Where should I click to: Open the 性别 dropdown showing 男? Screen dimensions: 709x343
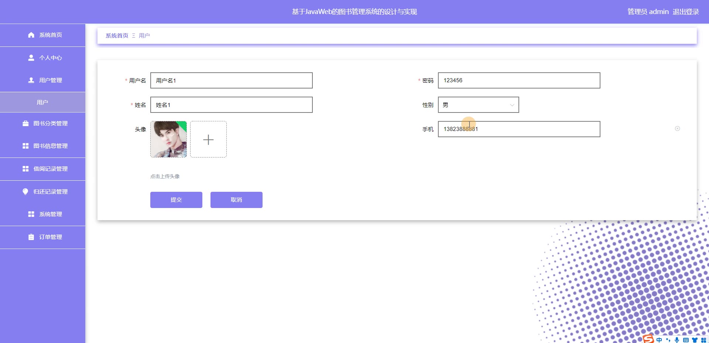[x=479, y=105]
